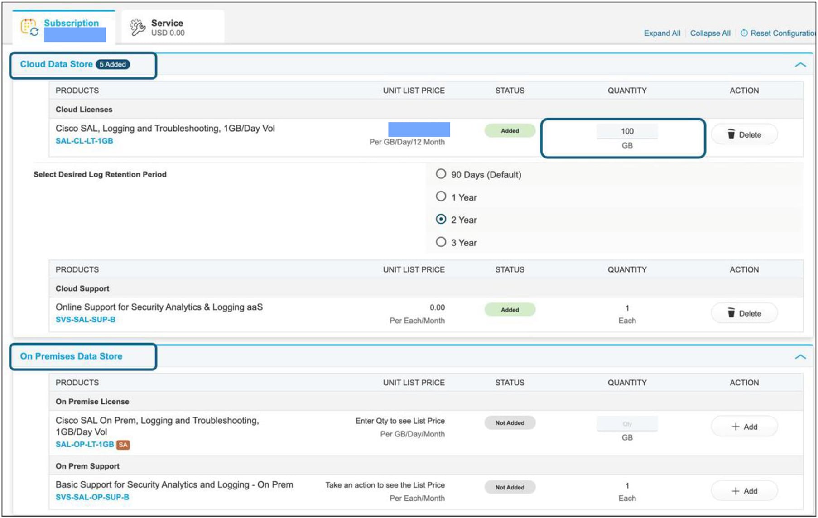Image resolution: width=818 pixels, height=518 pixels.
Task: Switch to the Service tab
Action: (x=167, y=23)
